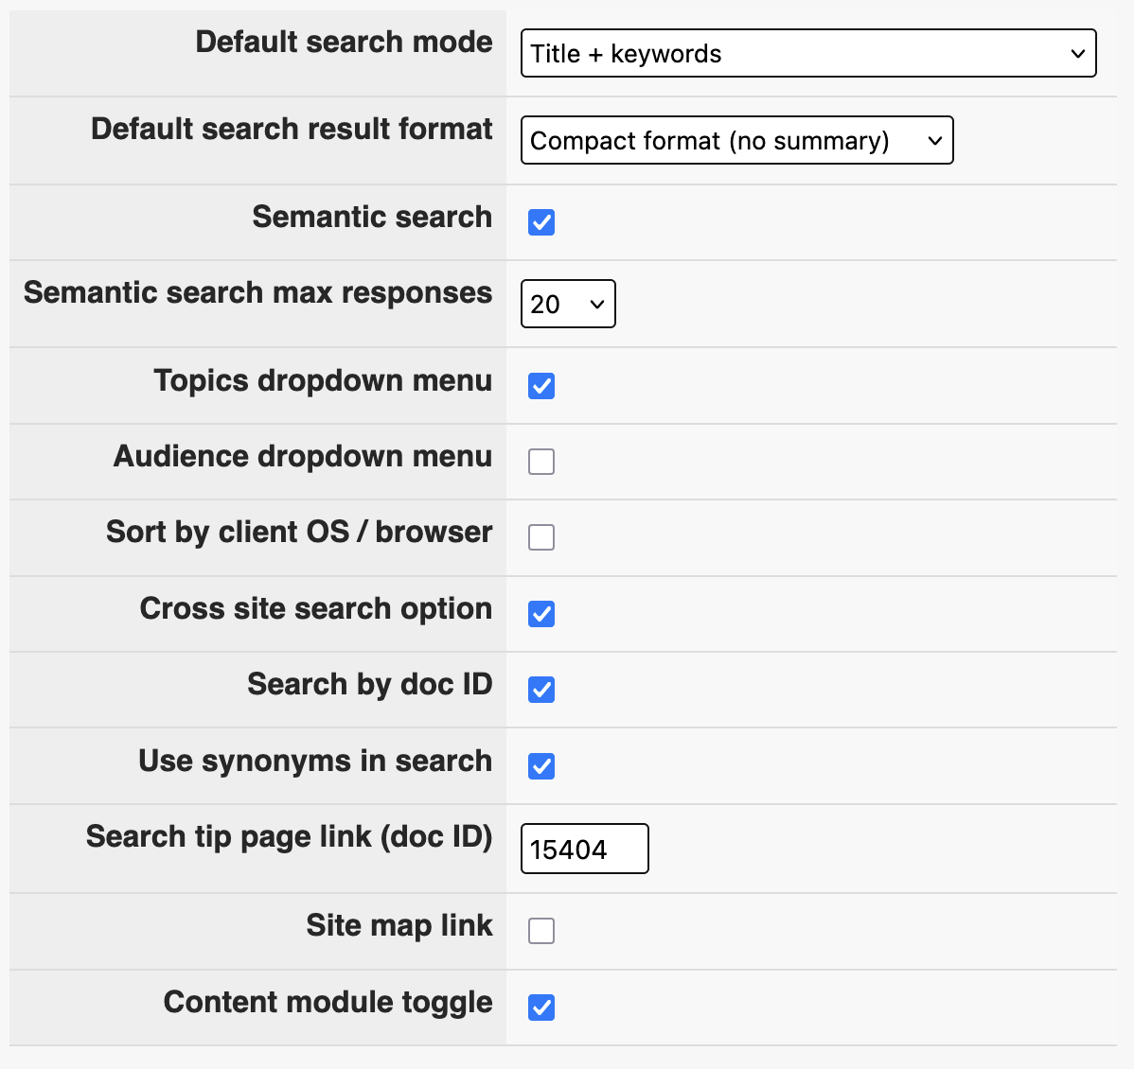The height and width of the screenshot is (1069, 1134).
Task: Uncheck the Topics dropdown menu option
Action: (540, 386)
